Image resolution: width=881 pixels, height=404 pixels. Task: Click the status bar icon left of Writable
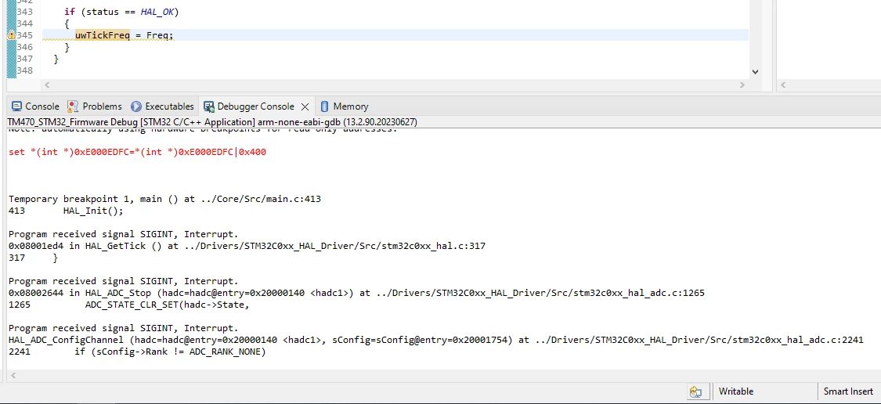695,391
